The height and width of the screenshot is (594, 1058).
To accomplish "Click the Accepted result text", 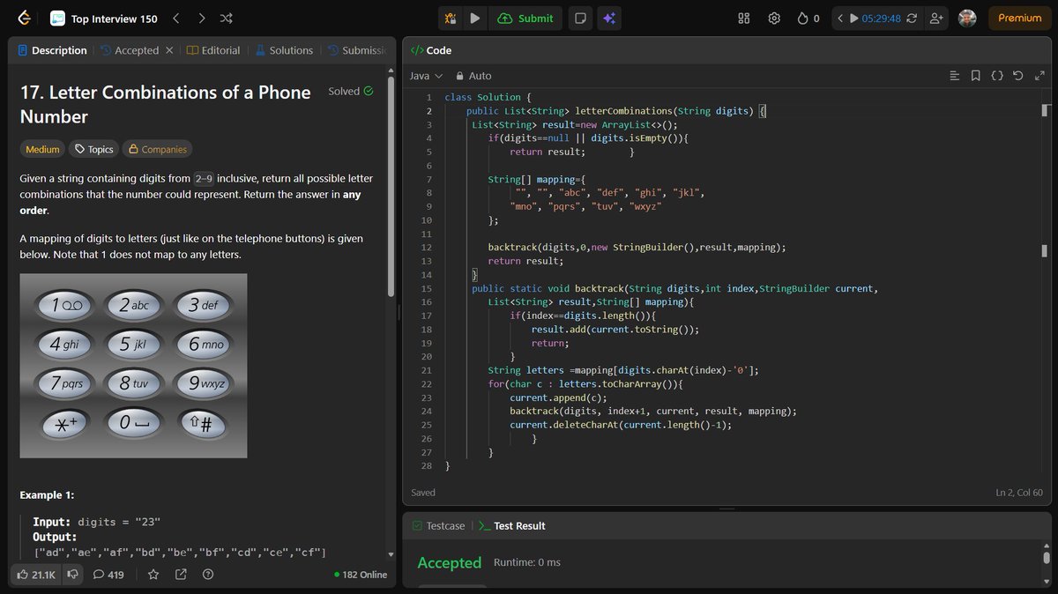I will pos(450,562).
